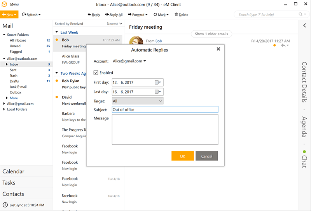The height and width of the screenshot is (211, 311).
Task: Expand the Alice@gmail.com account
Action: [4, 104]
